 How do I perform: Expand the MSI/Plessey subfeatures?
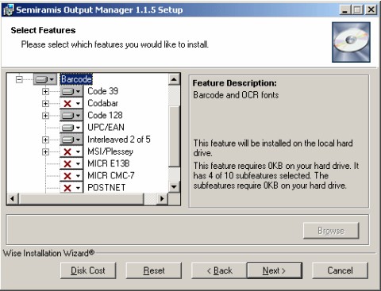45,151
